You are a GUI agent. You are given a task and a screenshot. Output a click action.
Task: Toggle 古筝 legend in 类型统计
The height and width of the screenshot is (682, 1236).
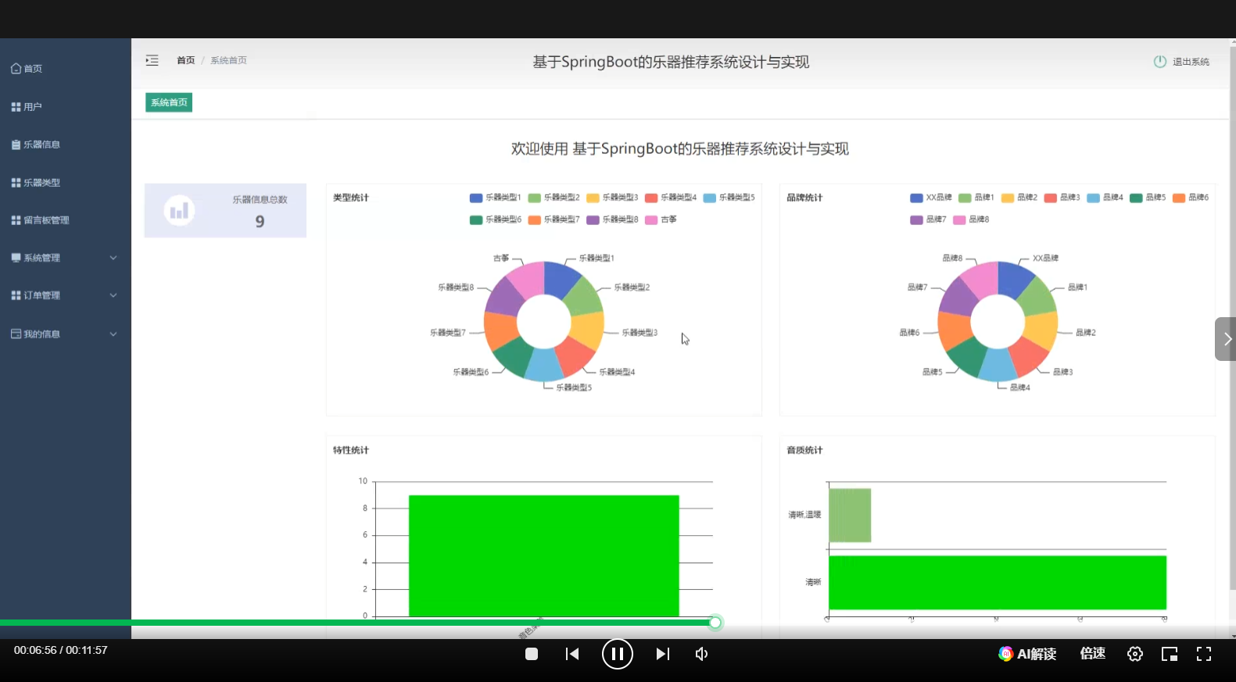pyautogui.click(x=661, y=220)
